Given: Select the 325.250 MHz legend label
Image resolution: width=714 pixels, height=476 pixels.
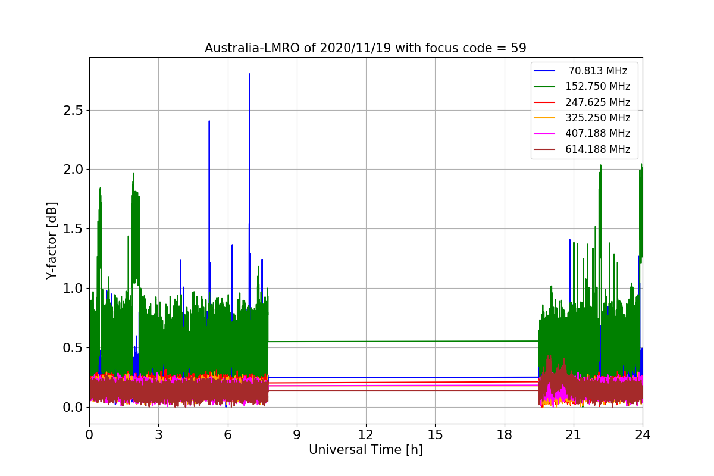Looking at the screenshot, I should coord(598,118).
